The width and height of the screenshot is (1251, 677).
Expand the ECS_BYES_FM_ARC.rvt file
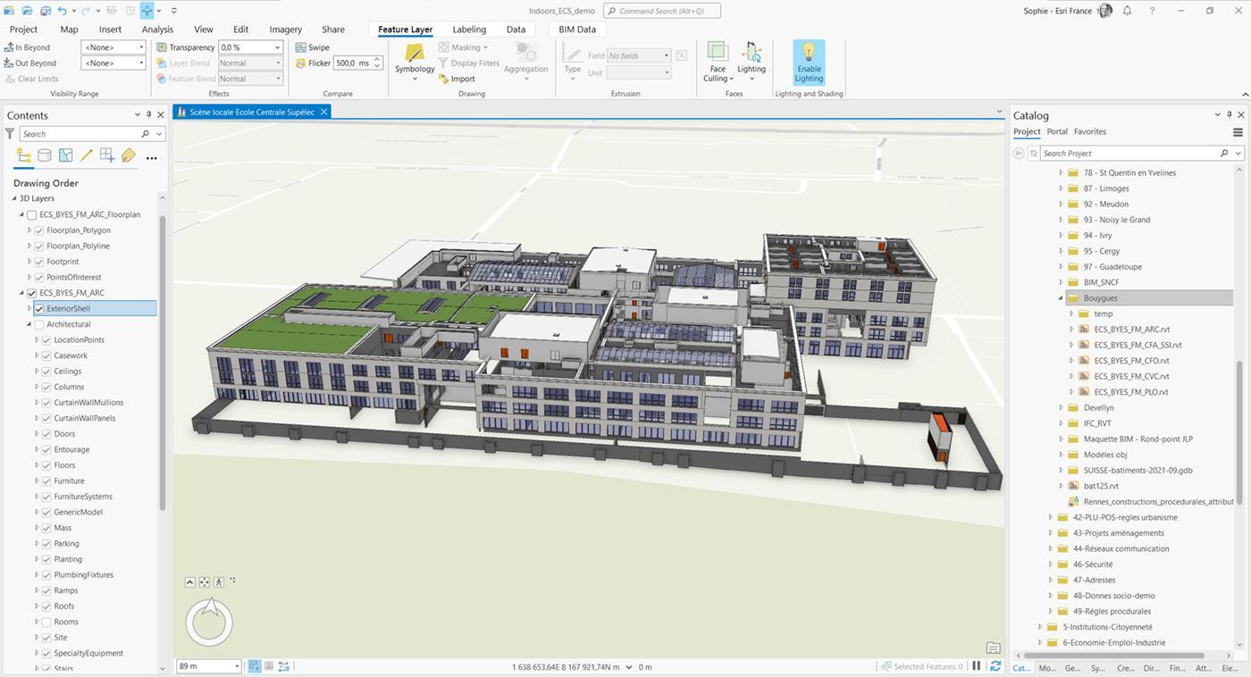[1071, 330]
